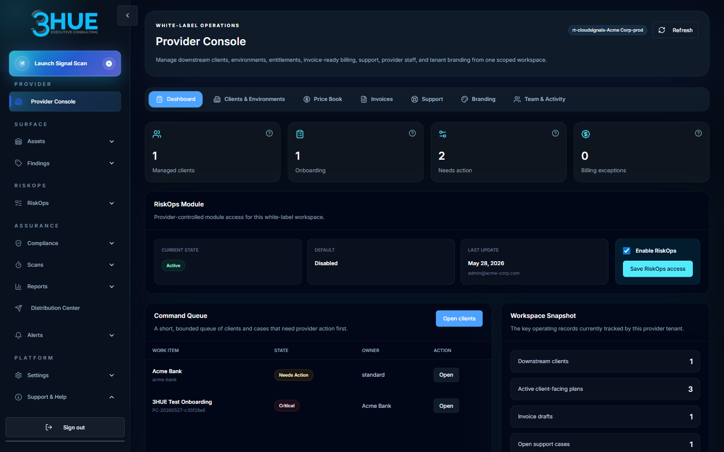Click the Alerts bell icon
The image size is (724, 452).
[19, 335]
